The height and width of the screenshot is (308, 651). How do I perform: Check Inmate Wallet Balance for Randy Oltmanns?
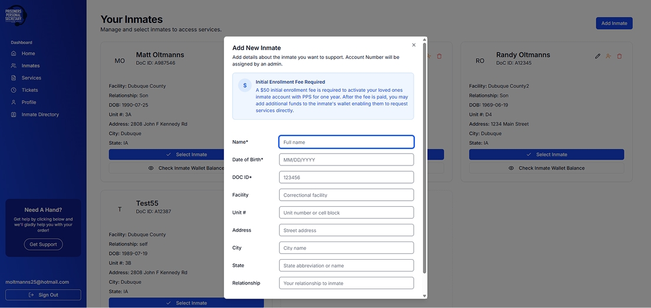[x=546, y=168]
